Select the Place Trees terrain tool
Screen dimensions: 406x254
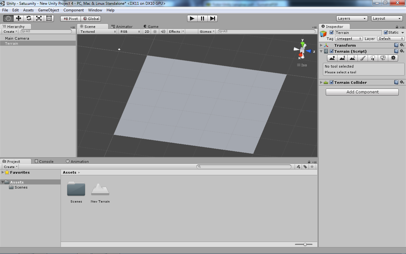(373, 58)
